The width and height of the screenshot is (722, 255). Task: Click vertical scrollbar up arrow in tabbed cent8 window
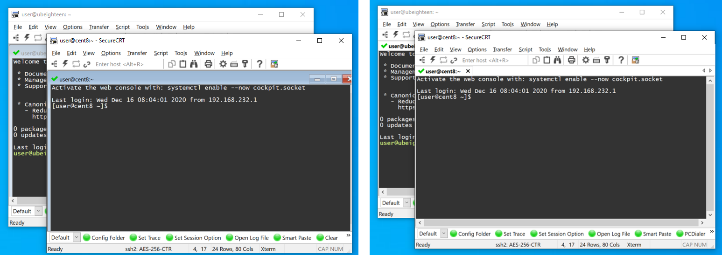tap(710, 81)
